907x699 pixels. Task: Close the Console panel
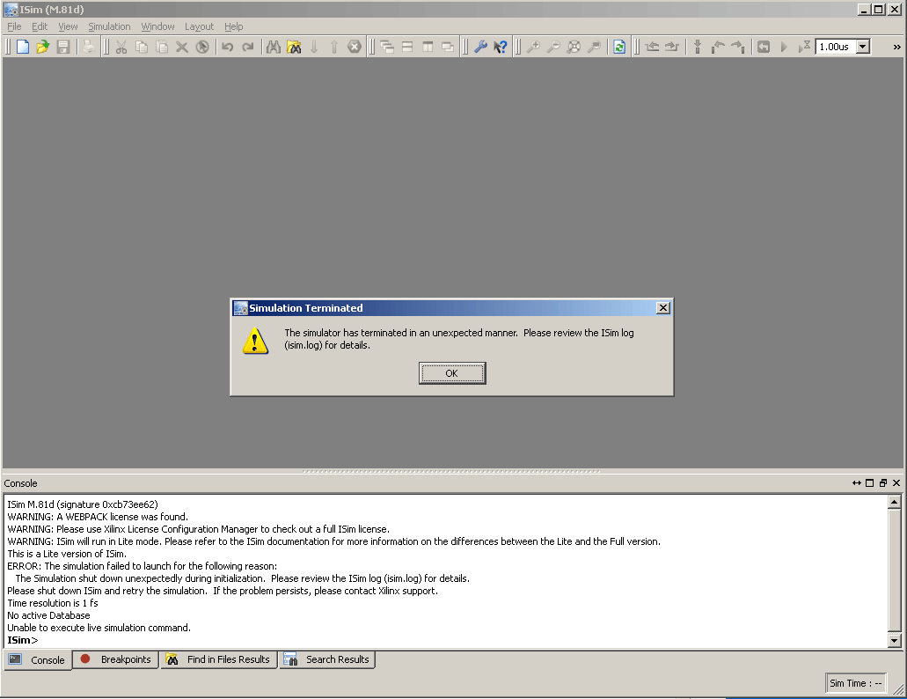coord(896,483)
